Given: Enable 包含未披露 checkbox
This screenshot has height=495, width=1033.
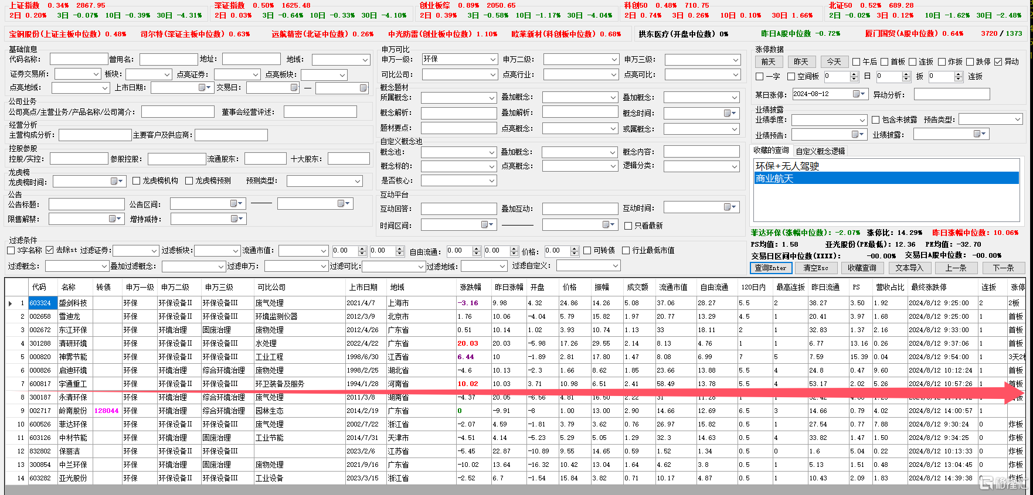Looking at the screenshot, I should pos(875,120).
